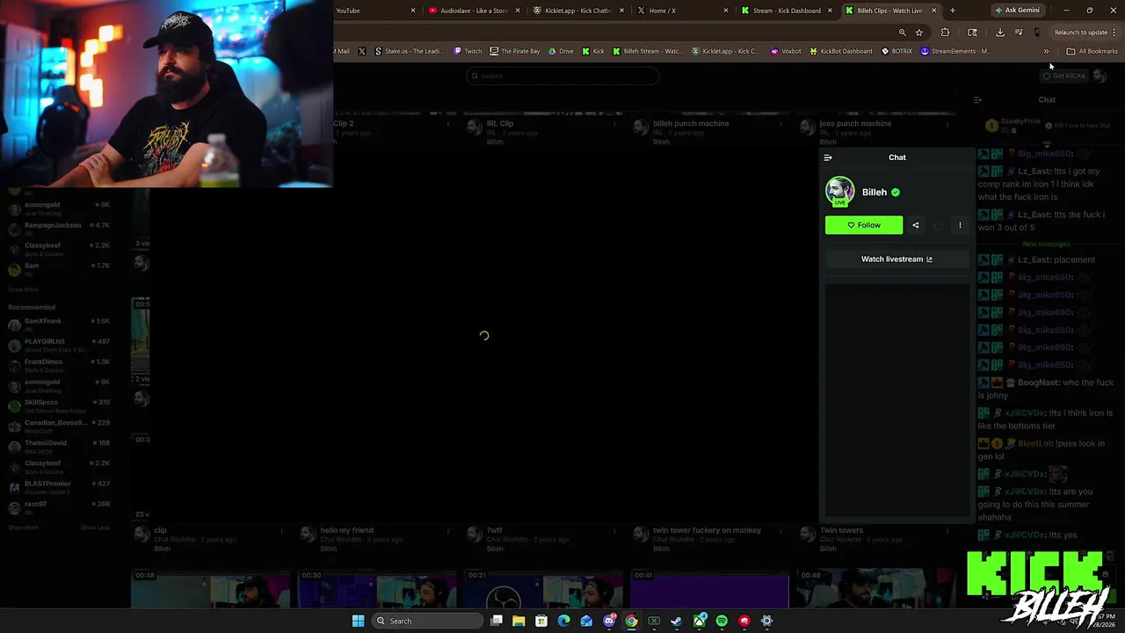Click the green Follow button for Billeh
Viewport: 1125px width, 633px height.
(863, 225)
